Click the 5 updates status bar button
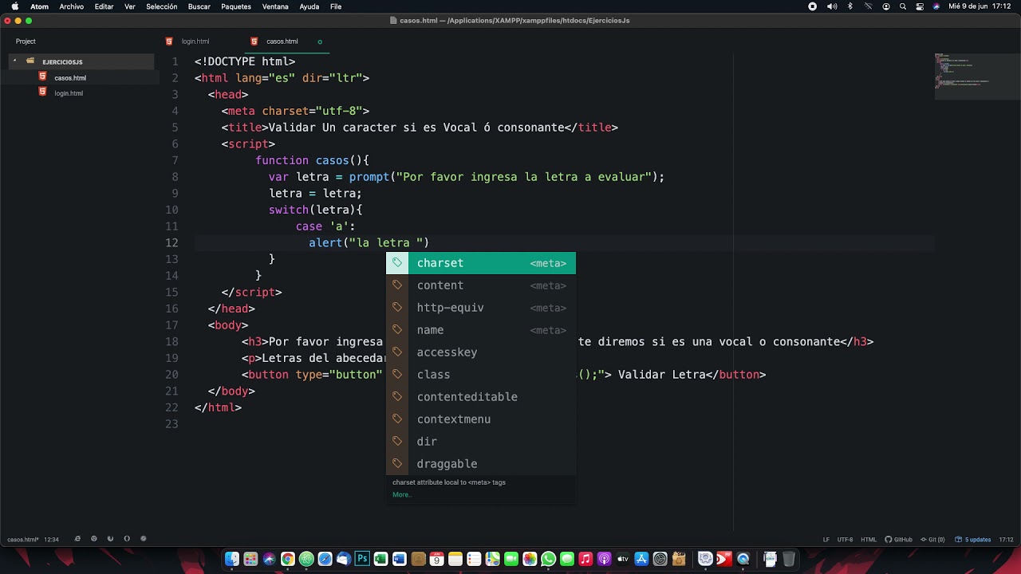The image size is (1021, 574). click(973, 540)
